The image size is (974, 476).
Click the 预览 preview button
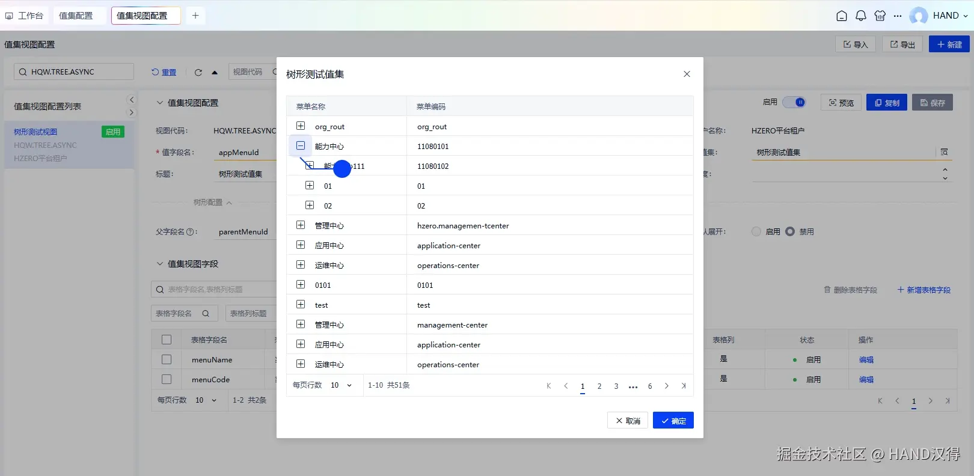point(841,103)
